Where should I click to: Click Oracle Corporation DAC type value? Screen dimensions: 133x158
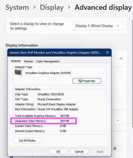49,99
